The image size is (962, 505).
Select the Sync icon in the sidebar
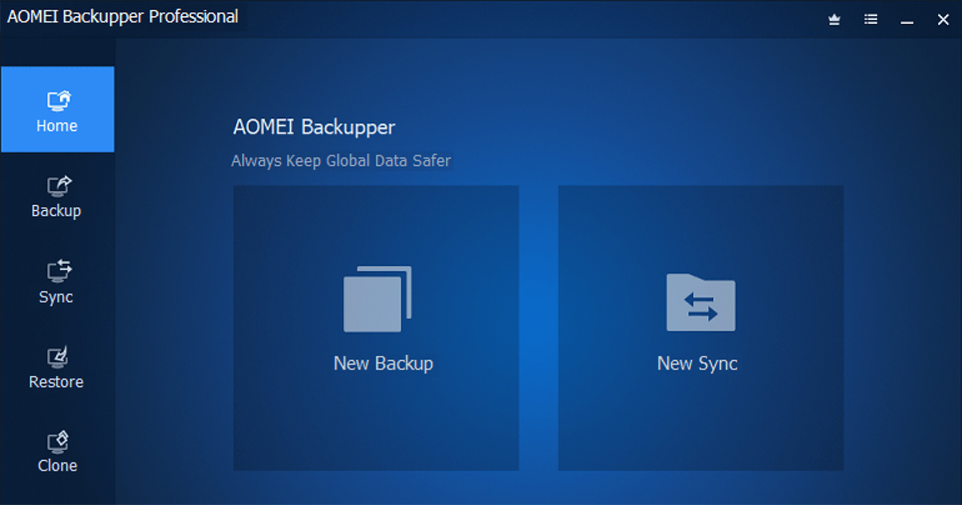coord(57,273)
